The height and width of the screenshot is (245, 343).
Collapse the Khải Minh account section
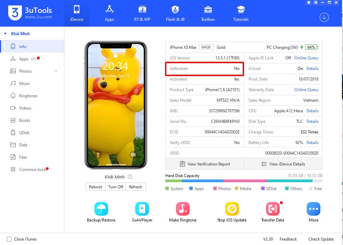[x=5, y=33]
